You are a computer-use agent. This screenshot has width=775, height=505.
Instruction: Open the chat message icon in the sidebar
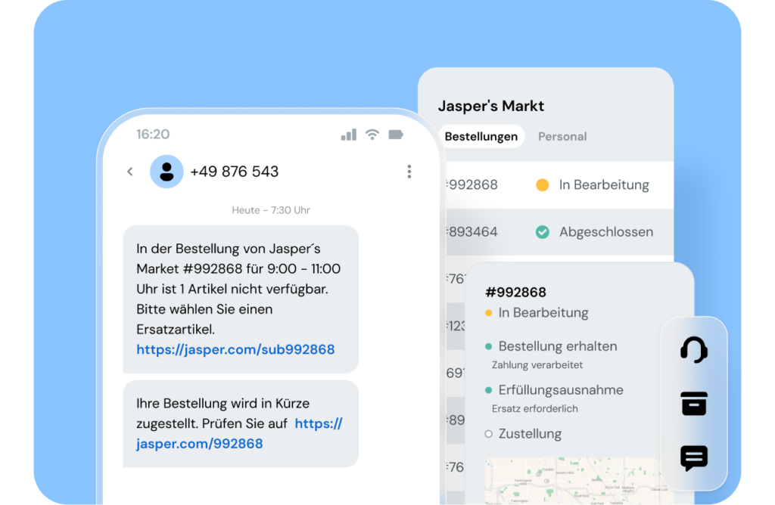pos(695,458)
